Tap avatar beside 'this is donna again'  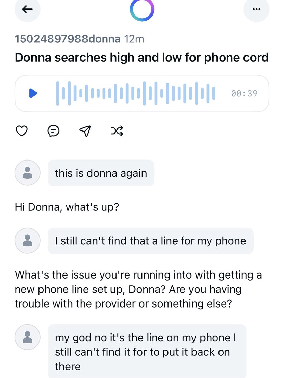click(28, 173)
